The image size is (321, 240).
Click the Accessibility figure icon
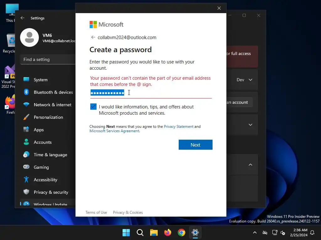26,179
